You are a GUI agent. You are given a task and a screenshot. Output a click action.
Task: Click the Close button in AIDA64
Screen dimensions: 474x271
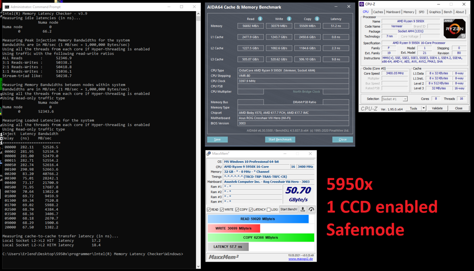point(343,139)
